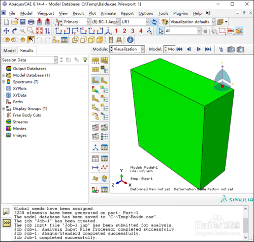This screenshot has height=242, width=254.
Task: Switch to the Results tab
Action: pyautogui.click(x=27, y=50)
